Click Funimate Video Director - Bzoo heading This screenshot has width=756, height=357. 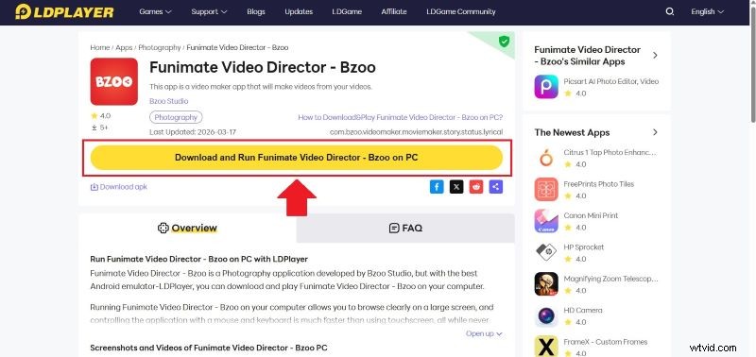tap(263, 67)
